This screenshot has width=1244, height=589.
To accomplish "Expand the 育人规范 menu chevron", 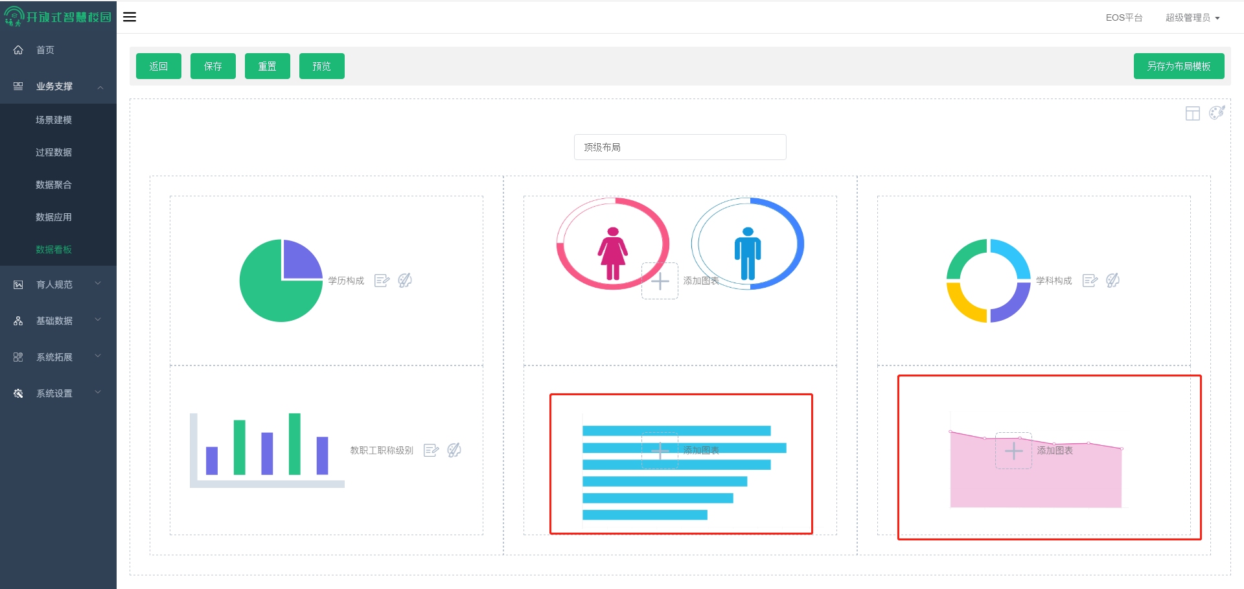I will coord(98,283).
